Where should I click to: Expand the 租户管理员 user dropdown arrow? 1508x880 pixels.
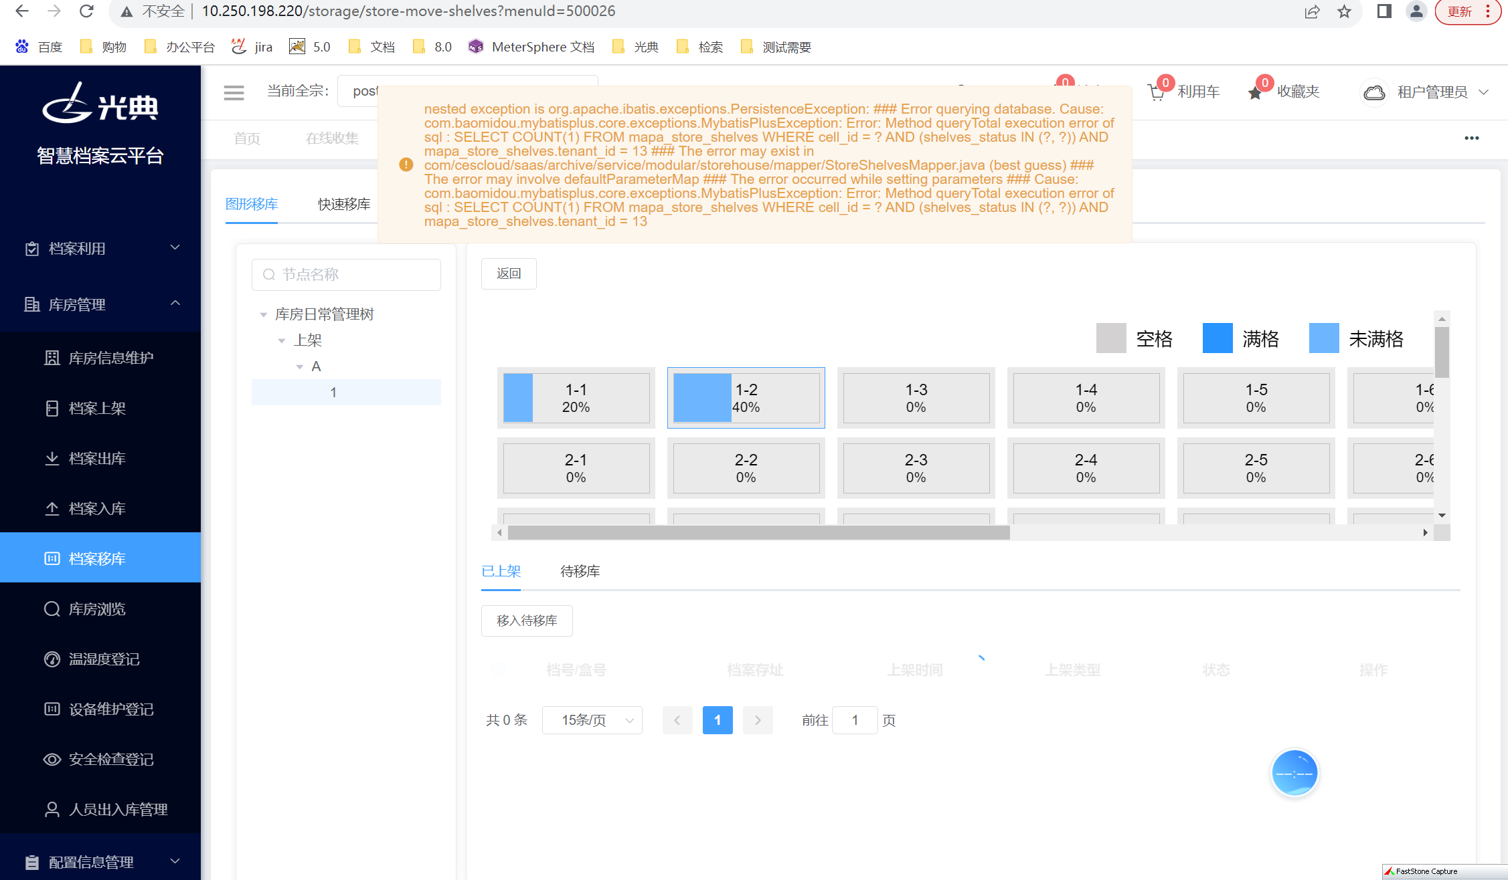(1483, 92)
